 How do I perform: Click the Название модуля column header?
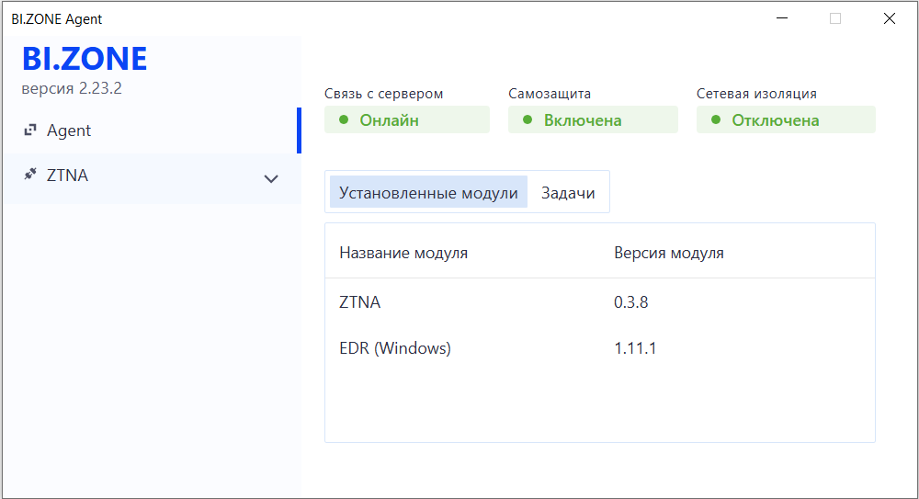(x=403, y=253)
